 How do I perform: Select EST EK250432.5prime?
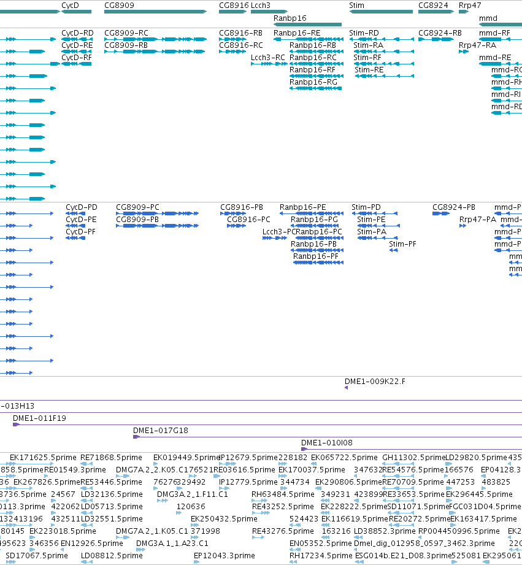tap(224, 519)
